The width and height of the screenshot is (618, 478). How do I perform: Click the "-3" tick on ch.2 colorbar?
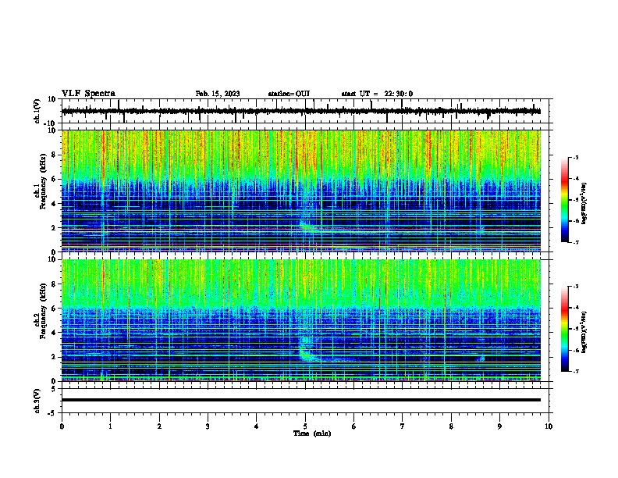point(575,287)
